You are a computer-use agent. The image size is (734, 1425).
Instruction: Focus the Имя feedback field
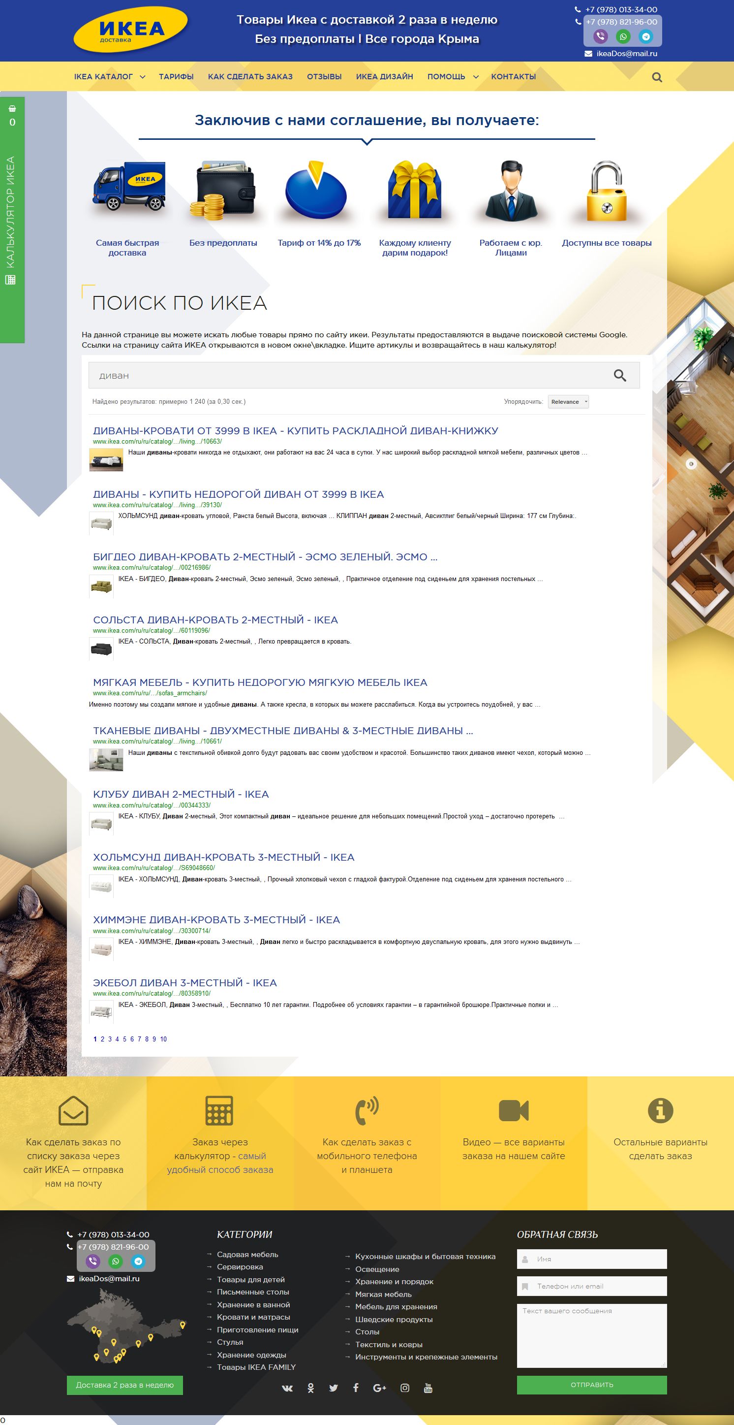click(592, 1259)
